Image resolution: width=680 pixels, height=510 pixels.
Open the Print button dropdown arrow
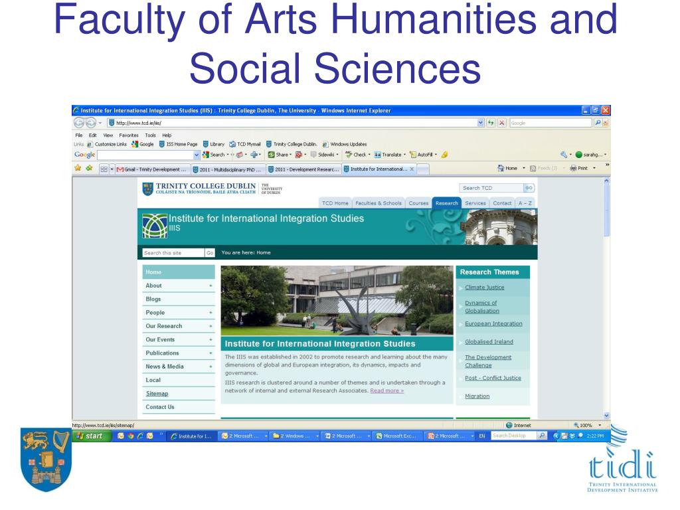click(x=594, y=168)
